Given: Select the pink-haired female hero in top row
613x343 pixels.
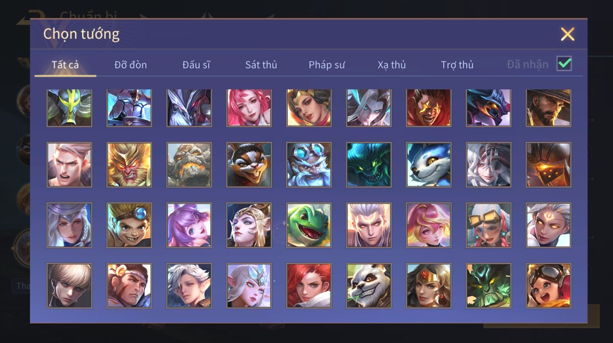Looking at the screenshot, I should point(249,108).
